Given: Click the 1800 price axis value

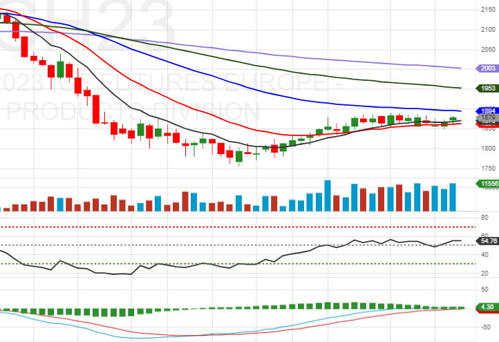Looking at the screenshot, I should coord(488,149).
